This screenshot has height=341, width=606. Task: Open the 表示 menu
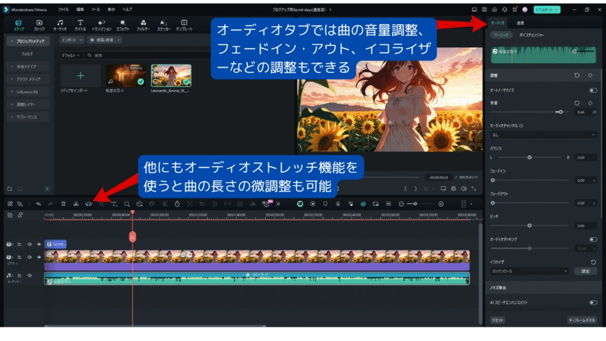(111, 9)
